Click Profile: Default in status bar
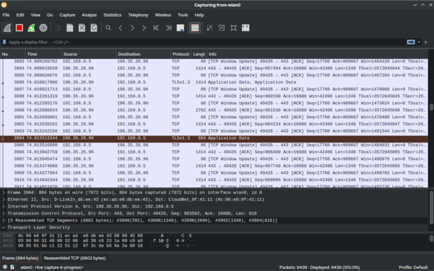This screenshot has width=434, height=271. click(413, 267)
